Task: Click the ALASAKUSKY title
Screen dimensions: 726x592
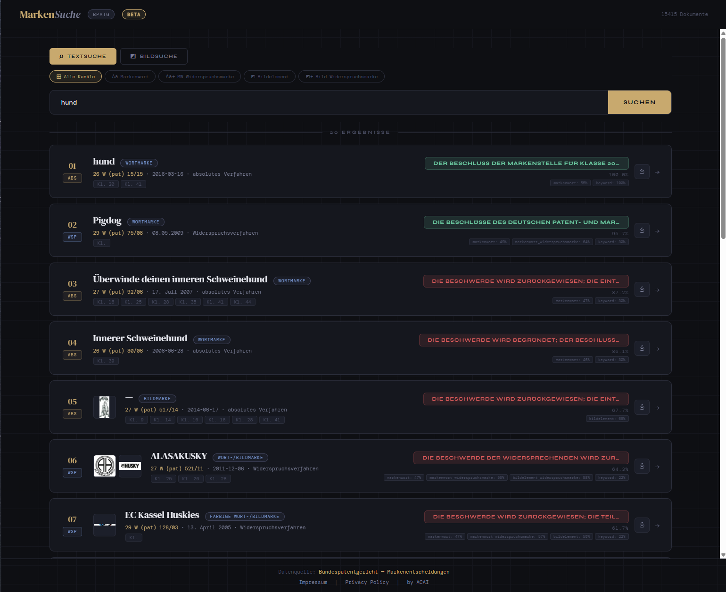Action: coord(179,456)
